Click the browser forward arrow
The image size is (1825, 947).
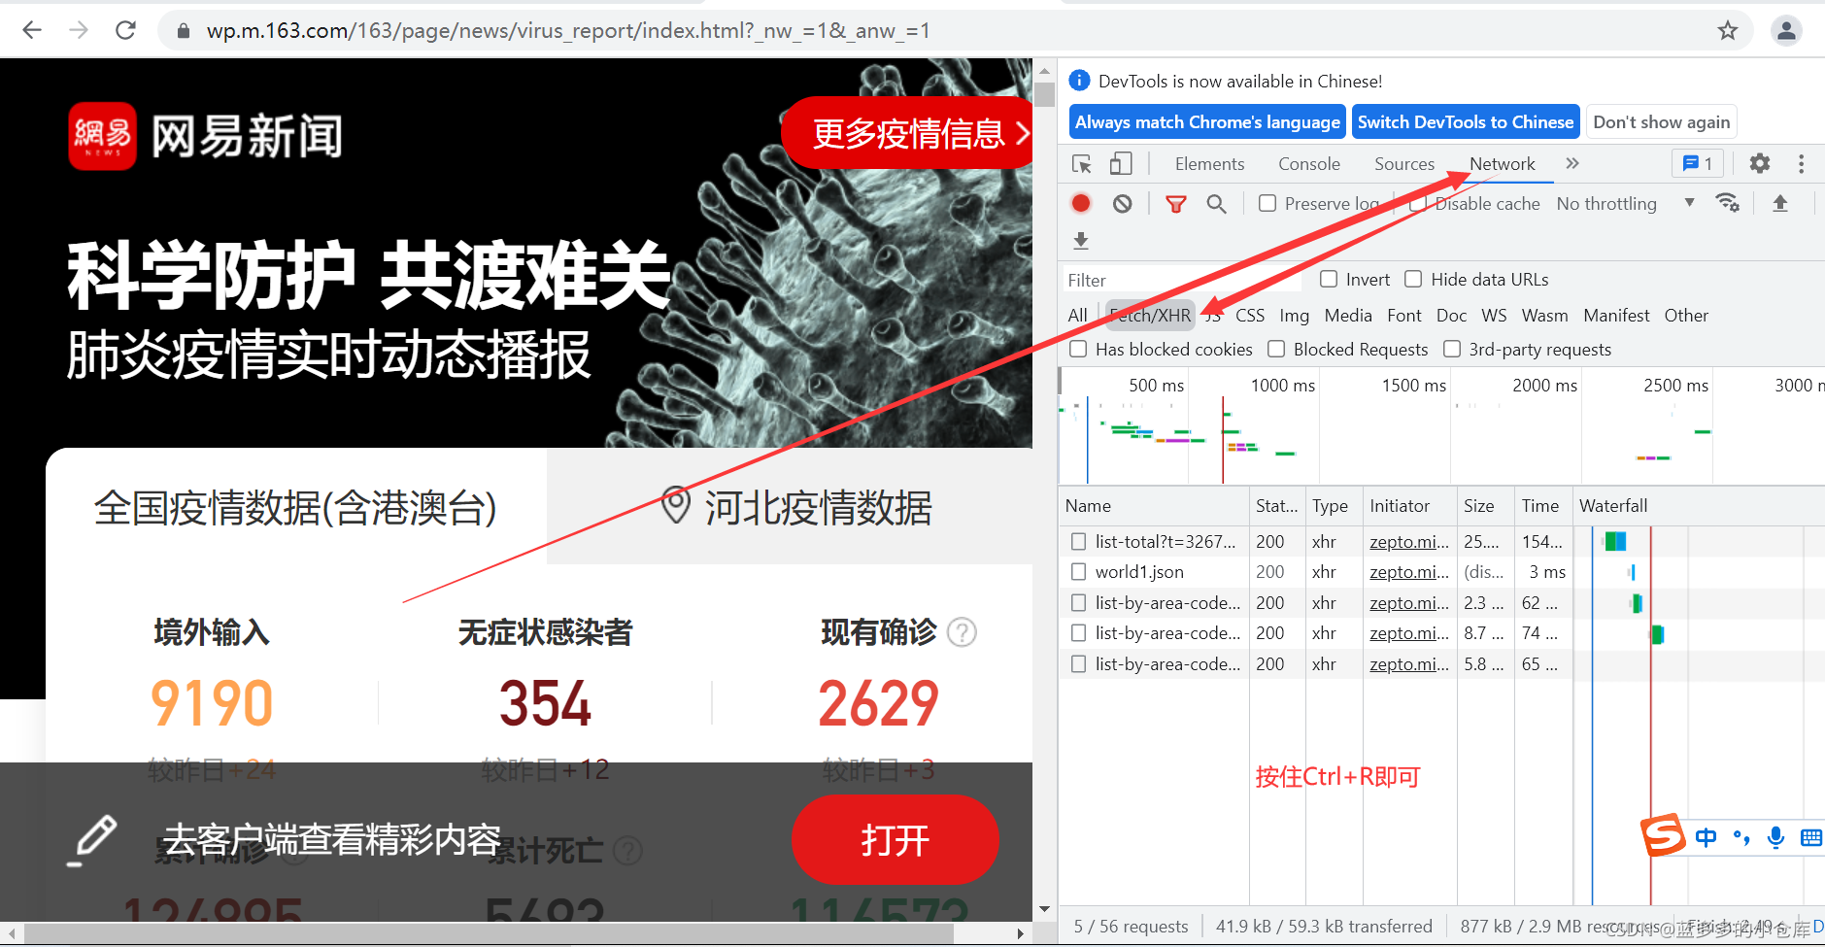(79, 30)
